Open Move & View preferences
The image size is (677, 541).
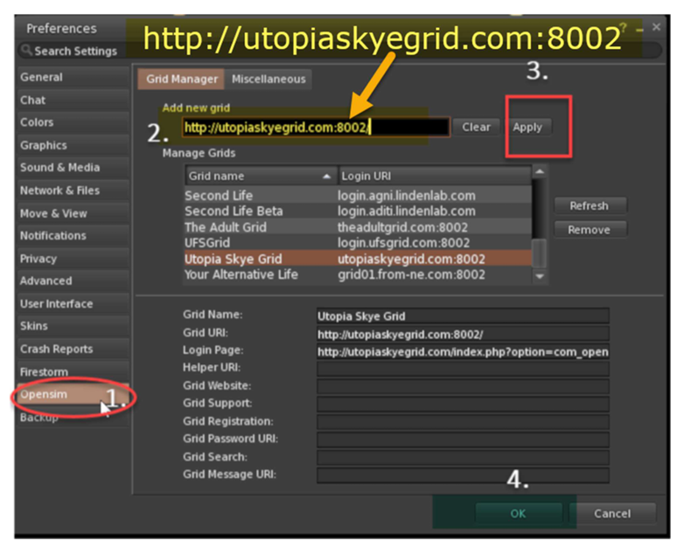pos(73,213)
